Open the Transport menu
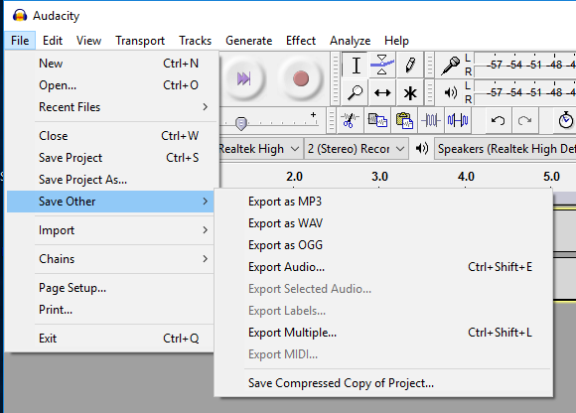Viewport: 576px width, 413px height. click(140, 41)
